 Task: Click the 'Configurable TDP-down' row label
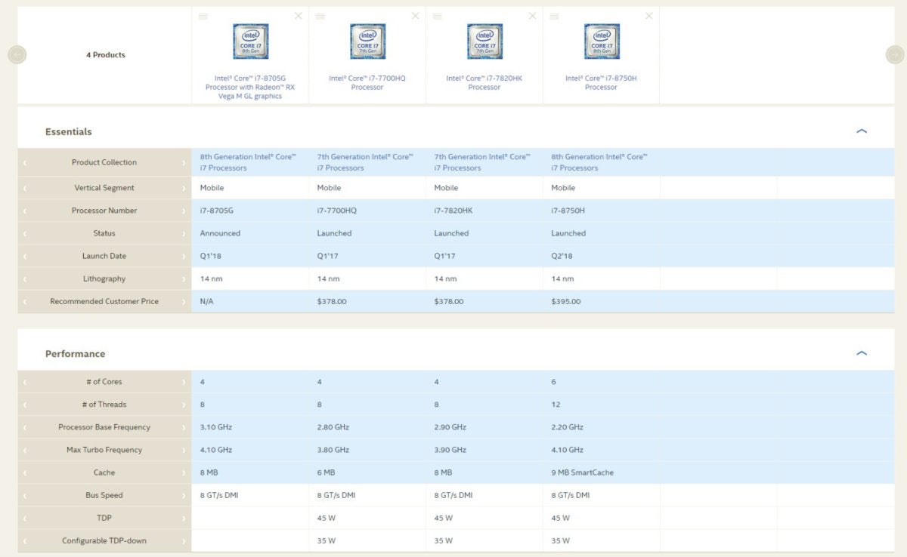pyautogui.click(x=104, y=540)
